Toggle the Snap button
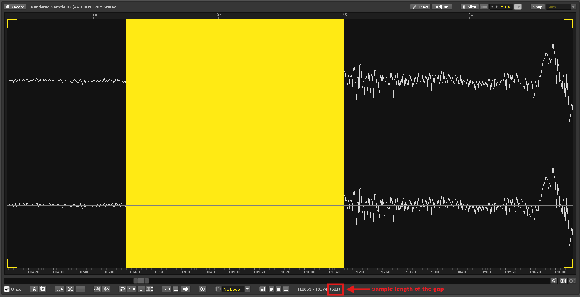Viewport: 580px width, 297px height. coord(537,7)
